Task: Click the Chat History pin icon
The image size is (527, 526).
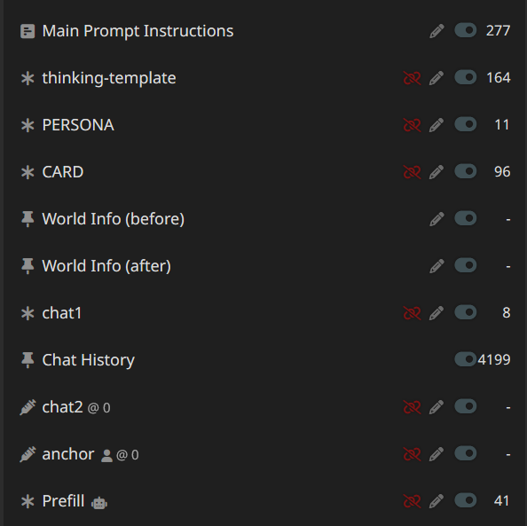Action: 28,360
